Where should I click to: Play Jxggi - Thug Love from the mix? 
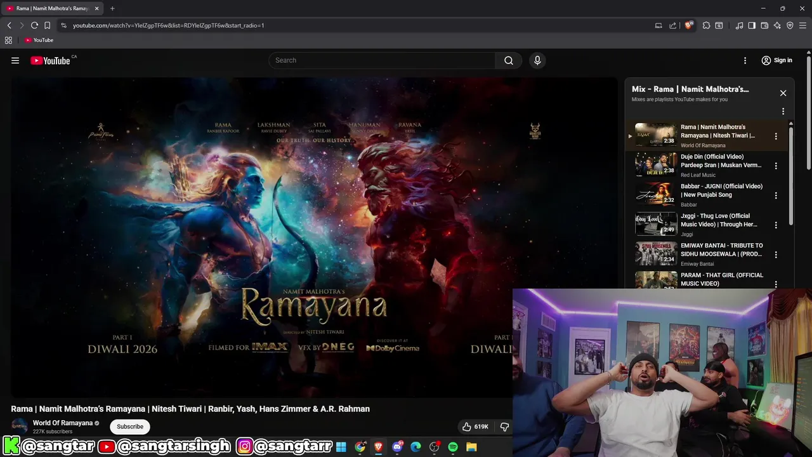tap(719, 220)
